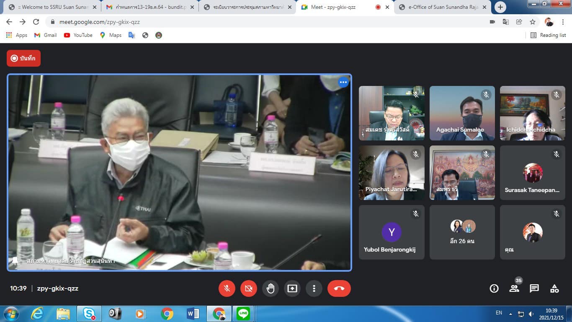The image size is (572, 322).
Task: Select Agachai Sumalee's video tile
Action: (462, 113)
